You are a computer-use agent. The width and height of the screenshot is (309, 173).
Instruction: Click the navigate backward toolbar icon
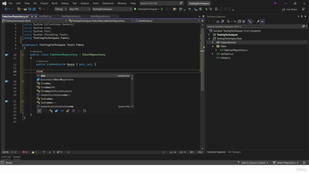pyautogui.click(x=6, y=9)
